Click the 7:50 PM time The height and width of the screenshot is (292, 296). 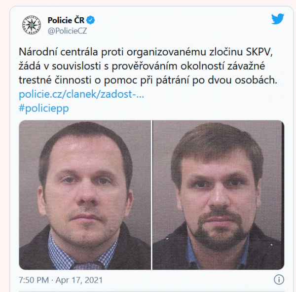34,280
